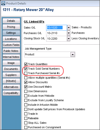This screenshot has width=100, height=130.
Task: Select the Settings tab
Action: (11, 33)
